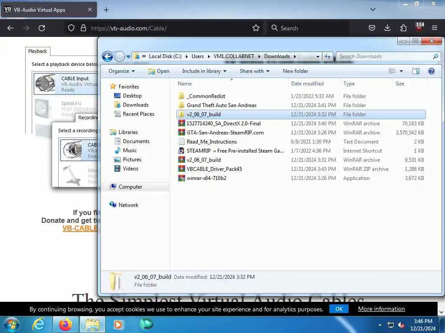
Task: Open Windows Media Player from taskbar
Action: pyautogui.click(x=118, y=324)
